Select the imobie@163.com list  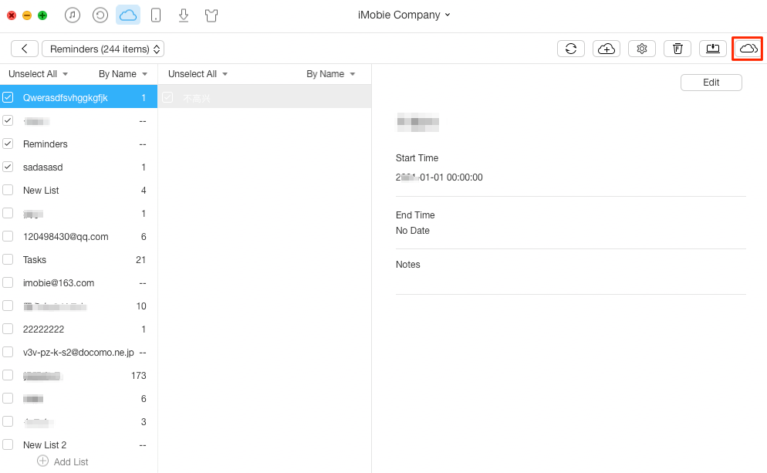click(x=58, y=283)
